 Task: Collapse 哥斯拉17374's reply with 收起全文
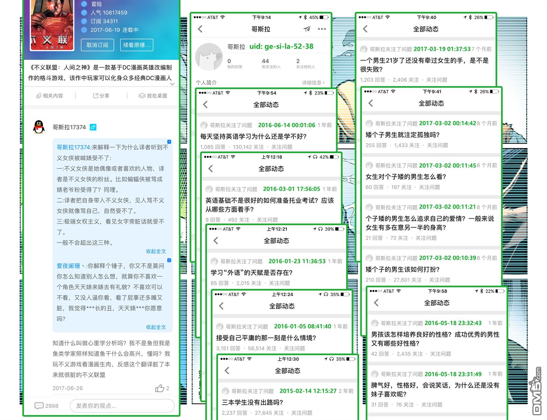(156, 251)
